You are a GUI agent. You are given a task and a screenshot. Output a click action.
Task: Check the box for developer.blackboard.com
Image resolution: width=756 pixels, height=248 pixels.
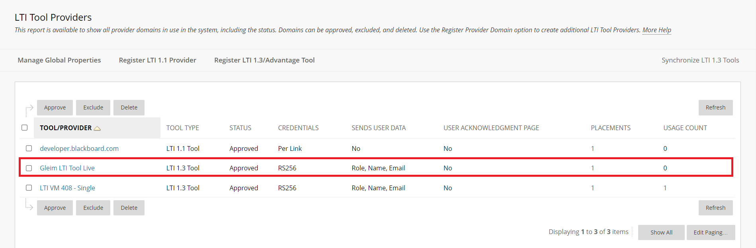coord(29,148)
